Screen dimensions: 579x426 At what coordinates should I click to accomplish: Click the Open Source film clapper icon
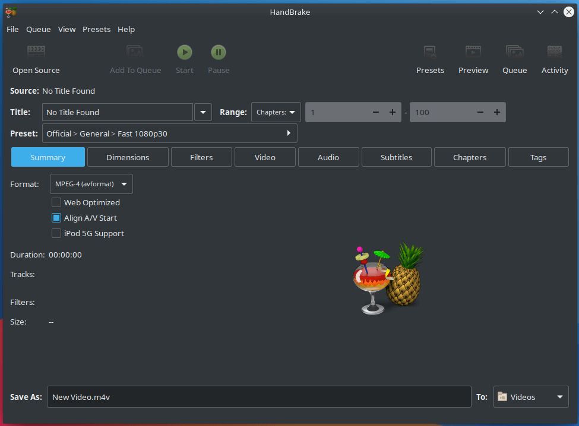[x=36, y=52]
